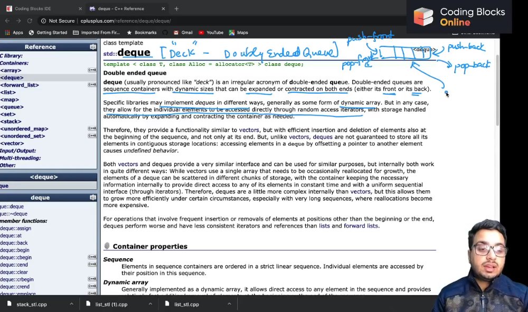Open list_stl (1).cpp download menu arrow

150,304
